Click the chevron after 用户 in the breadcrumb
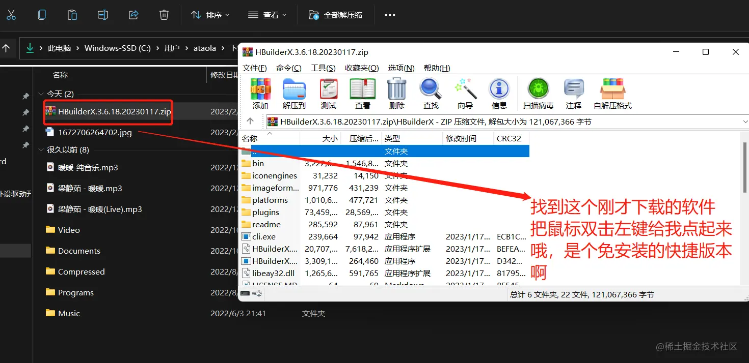Screen dimensions: 749x363 pyautogui.click(x=186, y=48)
